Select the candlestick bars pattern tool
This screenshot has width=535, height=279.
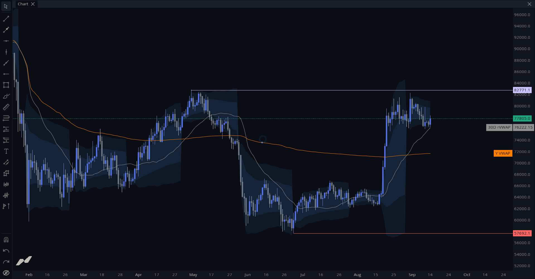point(6,184)
